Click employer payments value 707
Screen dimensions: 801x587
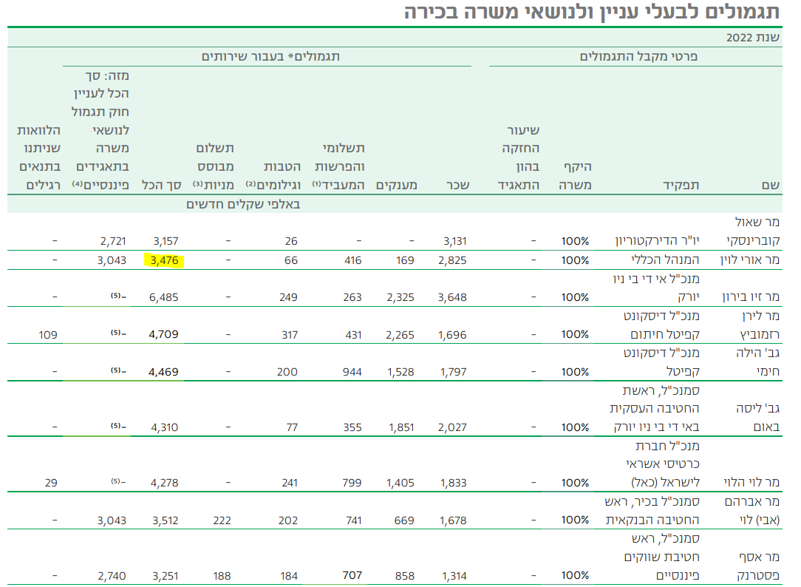point(352,576)
